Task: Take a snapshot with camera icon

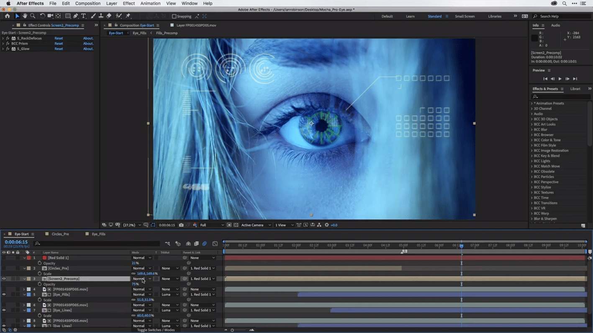Action: pos(181,225)
